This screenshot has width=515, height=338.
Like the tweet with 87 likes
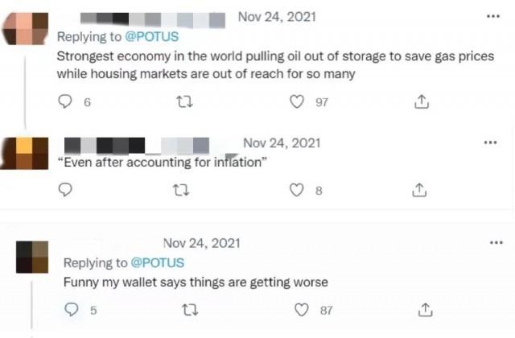pos(302,310)
